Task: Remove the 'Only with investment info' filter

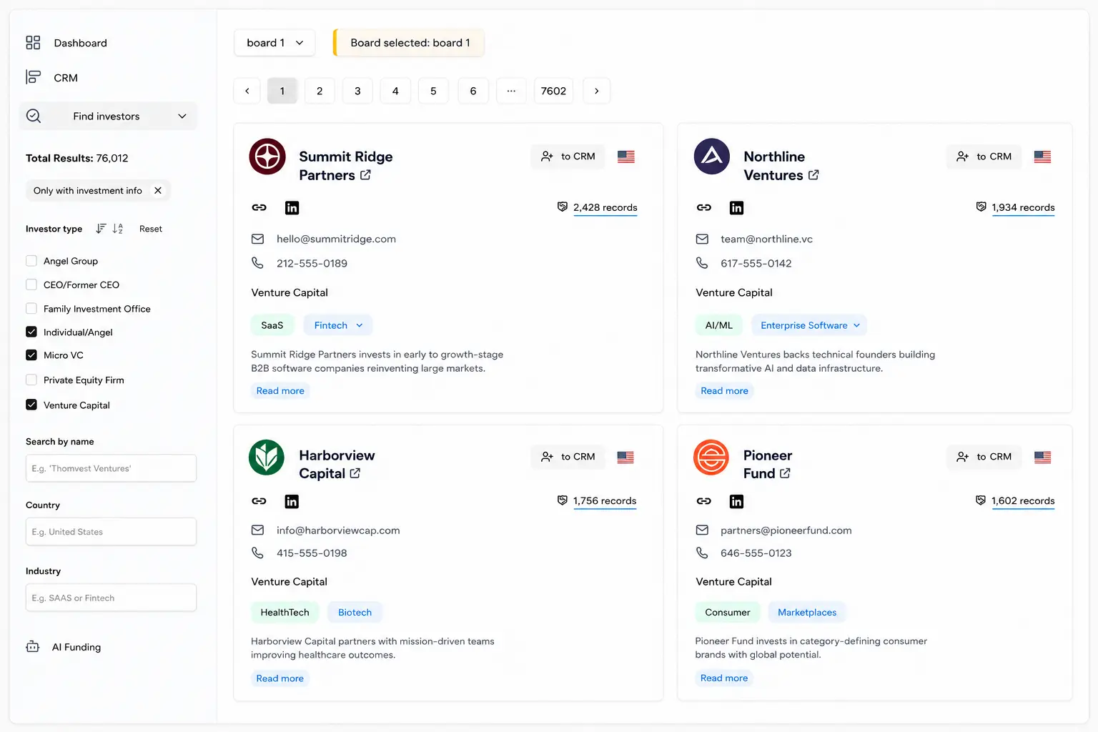Action: pyautogui.click(x=158, y=190)
